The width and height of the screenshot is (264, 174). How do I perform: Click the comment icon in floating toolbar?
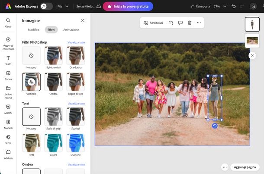click(x=180, y=22)
